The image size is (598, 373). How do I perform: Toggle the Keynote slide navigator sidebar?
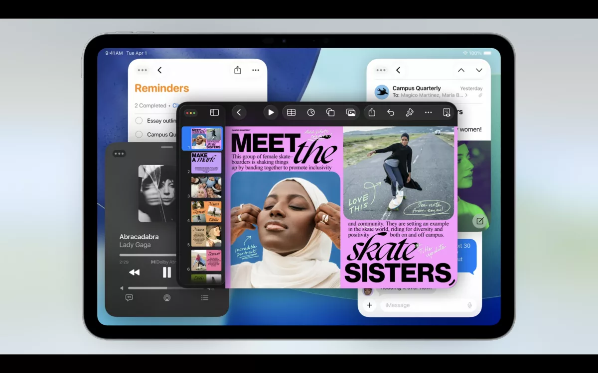[x=214, y=112]
